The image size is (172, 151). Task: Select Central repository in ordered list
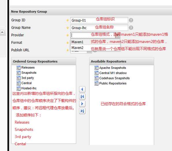pos(27,83)
